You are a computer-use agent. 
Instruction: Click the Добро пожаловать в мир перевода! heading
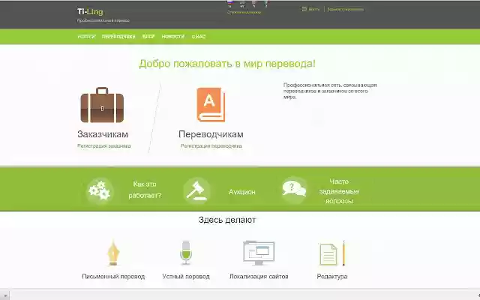click(x=227, y=64)
